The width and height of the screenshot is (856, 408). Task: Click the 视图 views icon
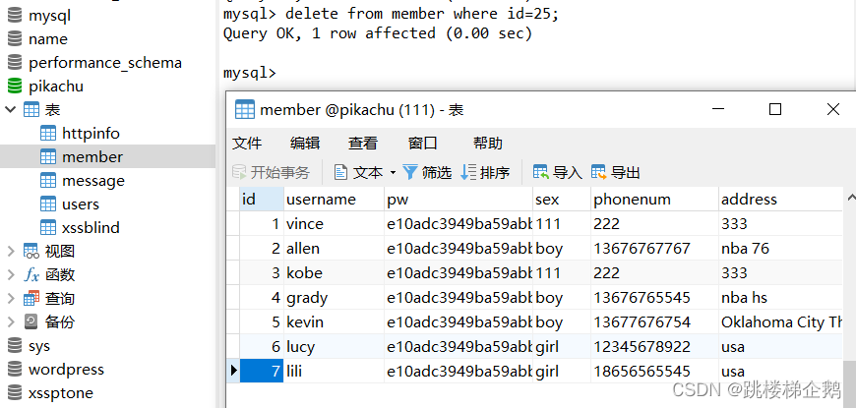(x=31, y=251)
